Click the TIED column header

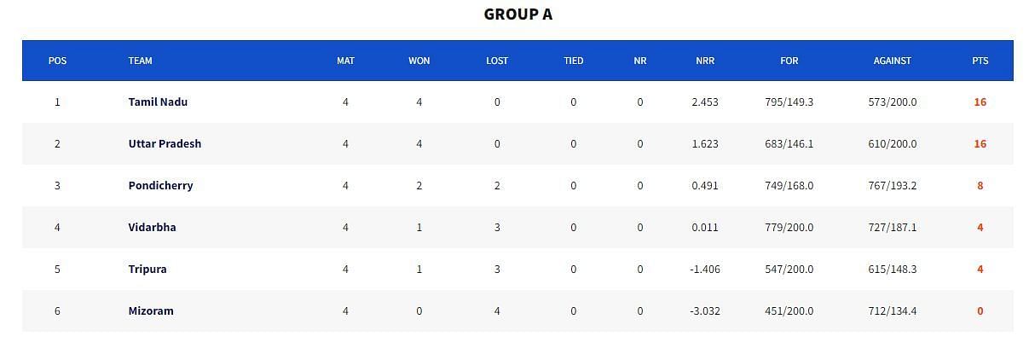(x=574, y=61)
